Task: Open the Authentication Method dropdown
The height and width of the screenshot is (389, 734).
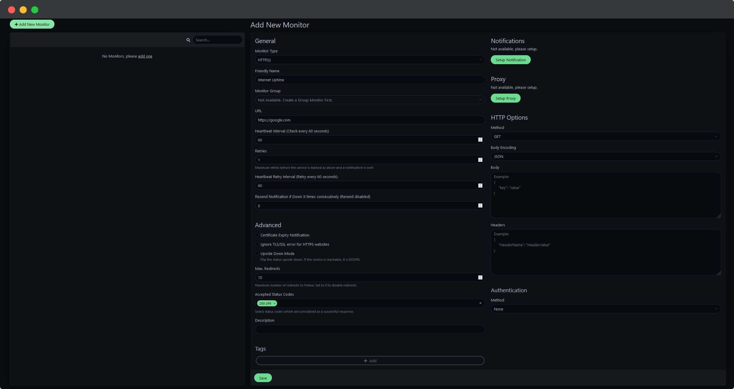Action: coord(606,309)
